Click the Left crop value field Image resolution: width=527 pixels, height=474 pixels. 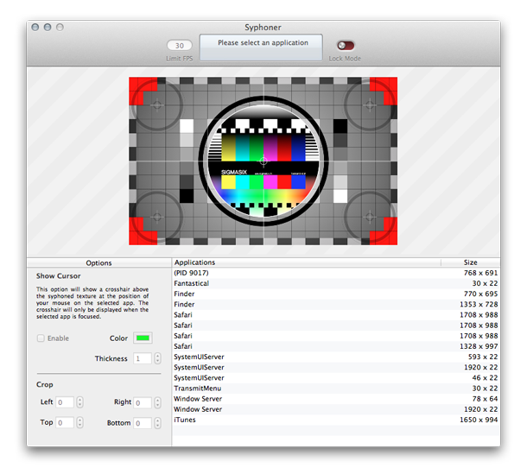point(65,402)
